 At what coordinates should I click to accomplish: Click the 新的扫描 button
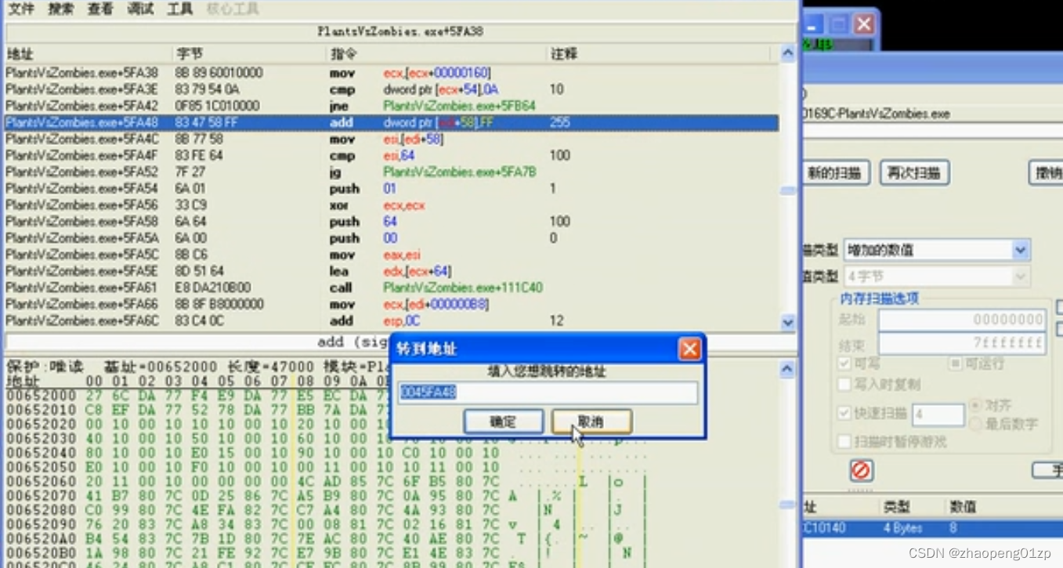pos(836,173)
